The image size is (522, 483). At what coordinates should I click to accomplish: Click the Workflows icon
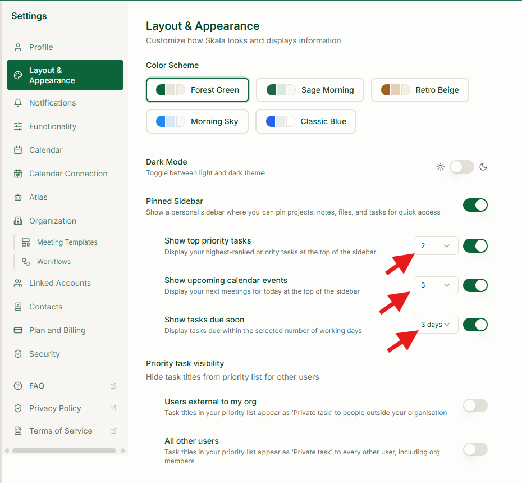click(26, 262)
